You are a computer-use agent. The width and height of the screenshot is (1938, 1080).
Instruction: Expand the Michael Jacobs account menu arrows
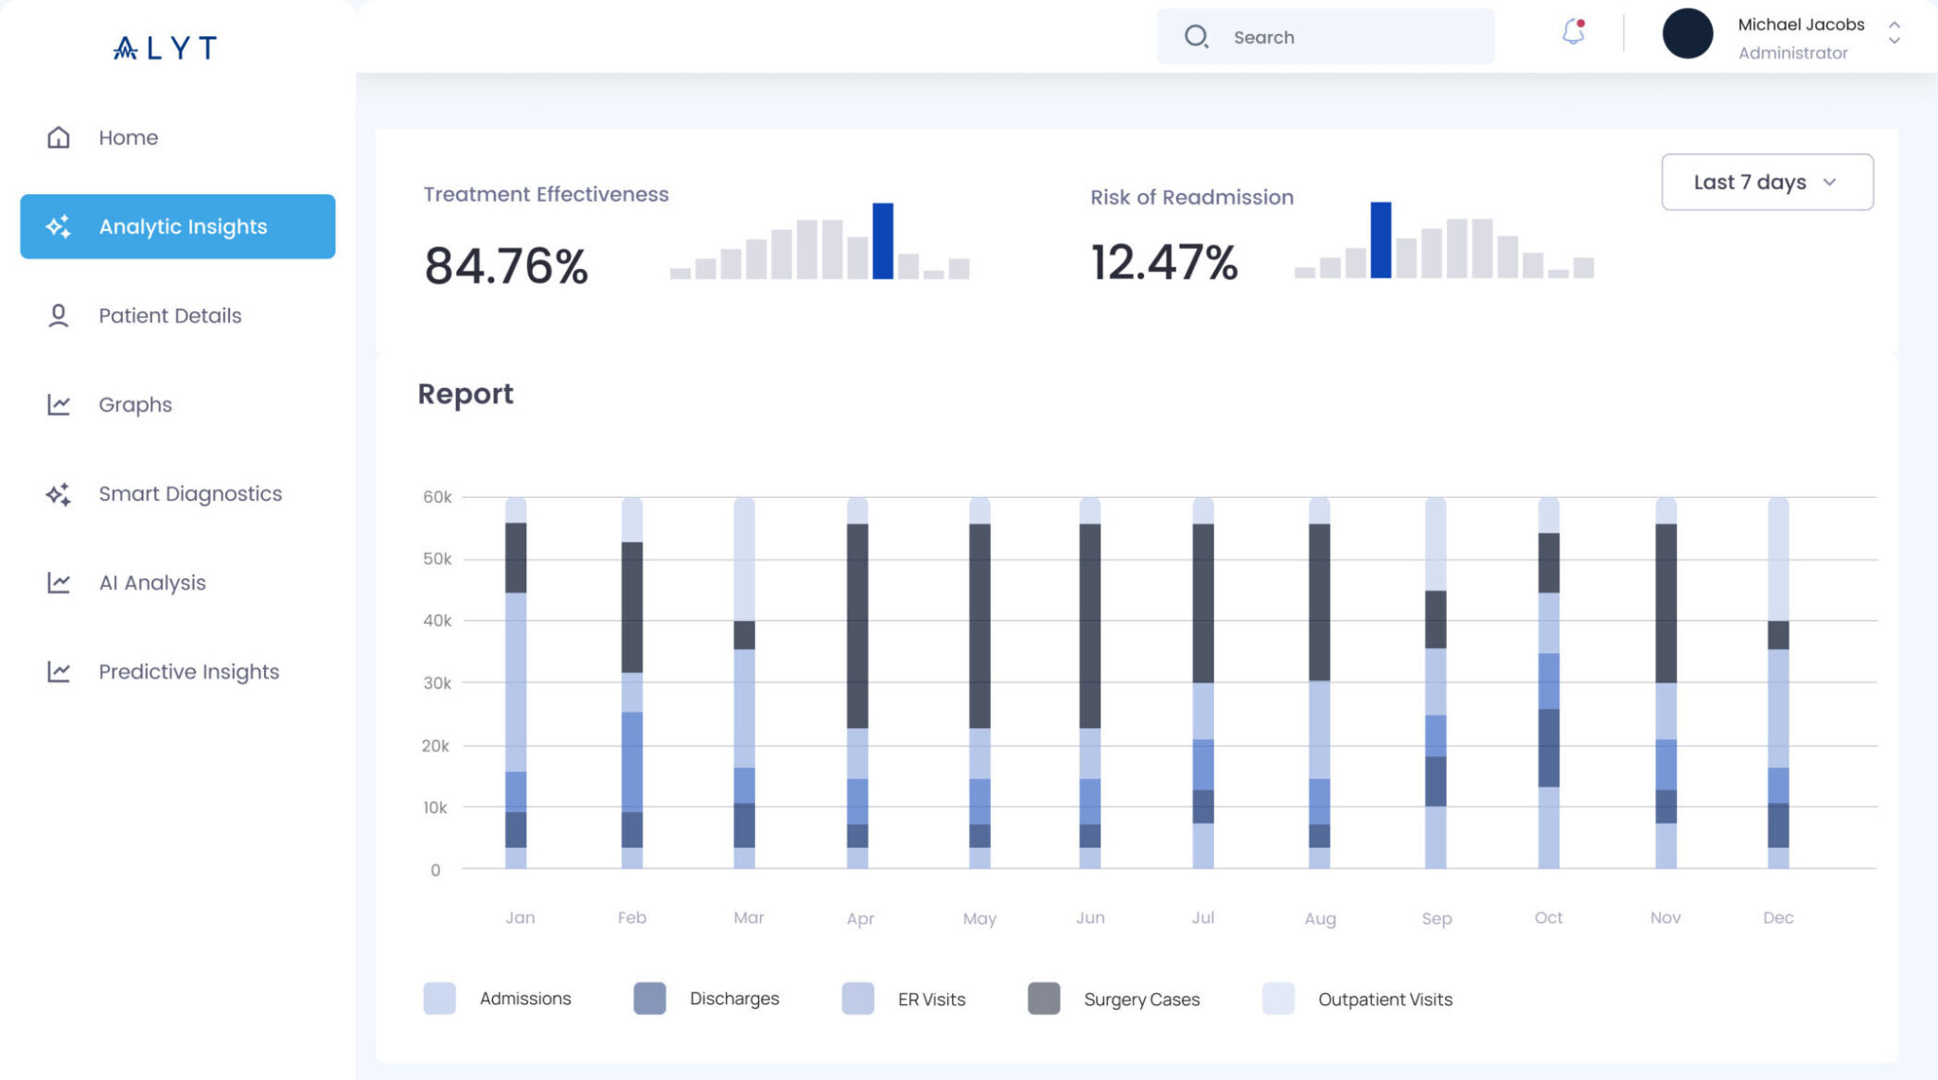tap(1894, 32)
